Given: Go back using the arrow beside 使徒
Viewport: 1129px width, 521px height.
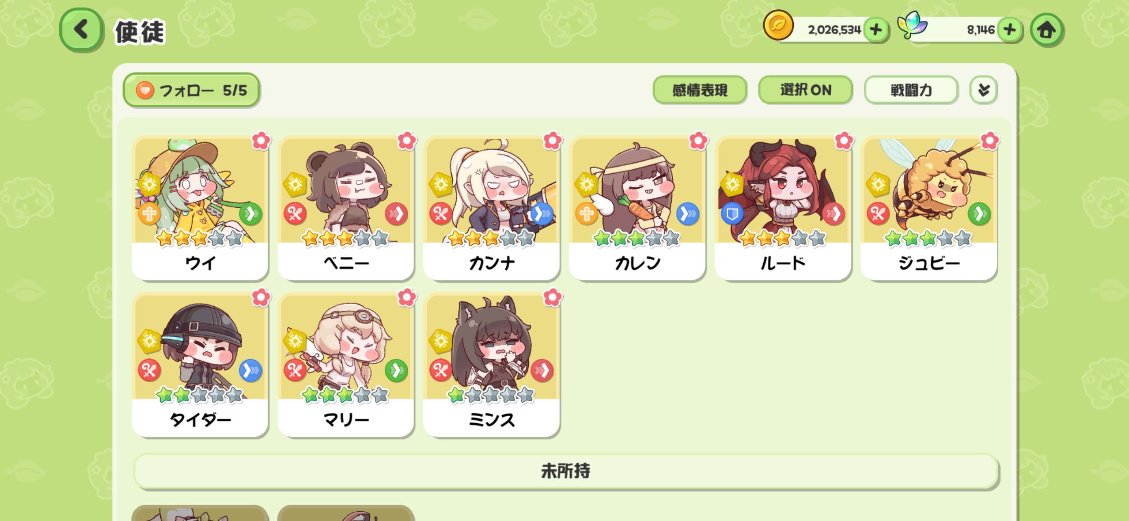Looking at the screenshot, I should pyautogui.click(x=81, y=30).
